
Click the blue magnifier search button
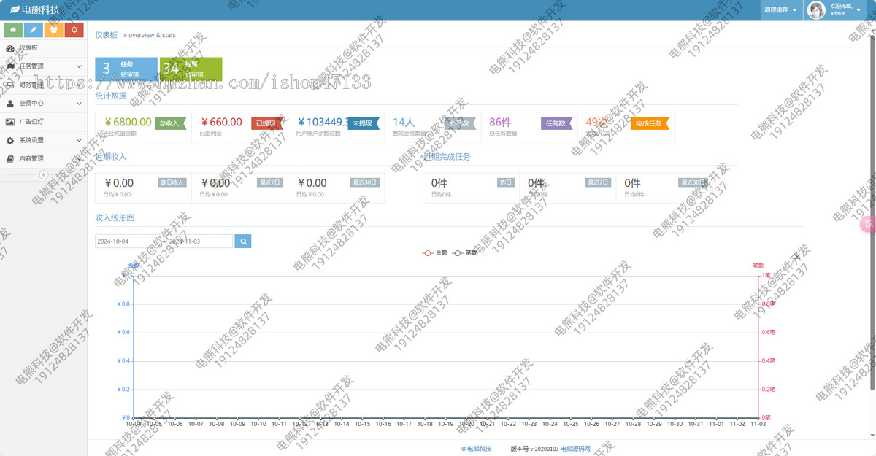[243, 241]
